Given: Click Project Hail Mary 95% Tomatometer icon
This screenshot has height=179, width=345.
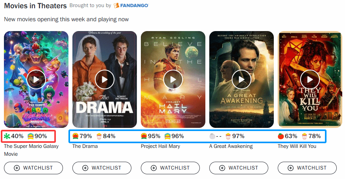Looking at the screenshot, I should (x=144, y=137).
